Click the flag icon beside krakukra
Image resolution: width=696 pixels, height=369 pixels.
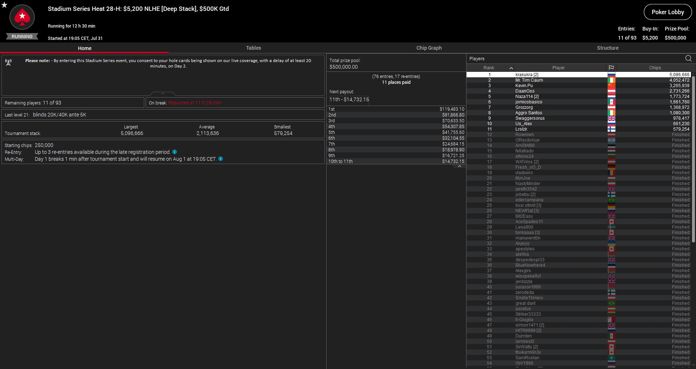612,75
